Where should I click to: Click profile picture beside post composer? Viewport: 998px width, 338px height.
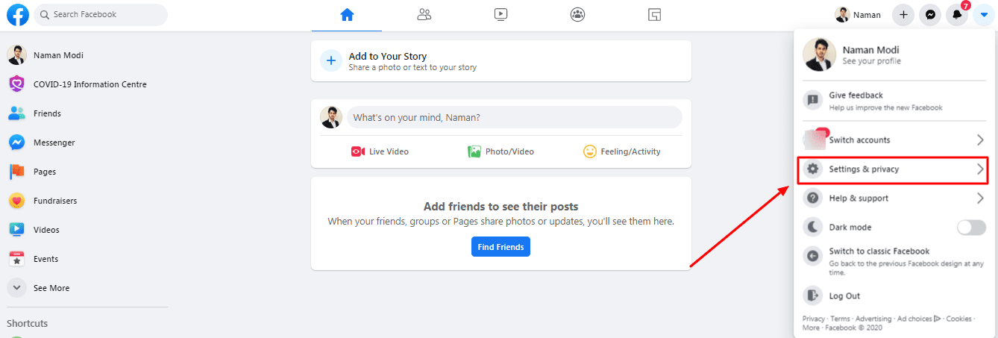point(331,117)
